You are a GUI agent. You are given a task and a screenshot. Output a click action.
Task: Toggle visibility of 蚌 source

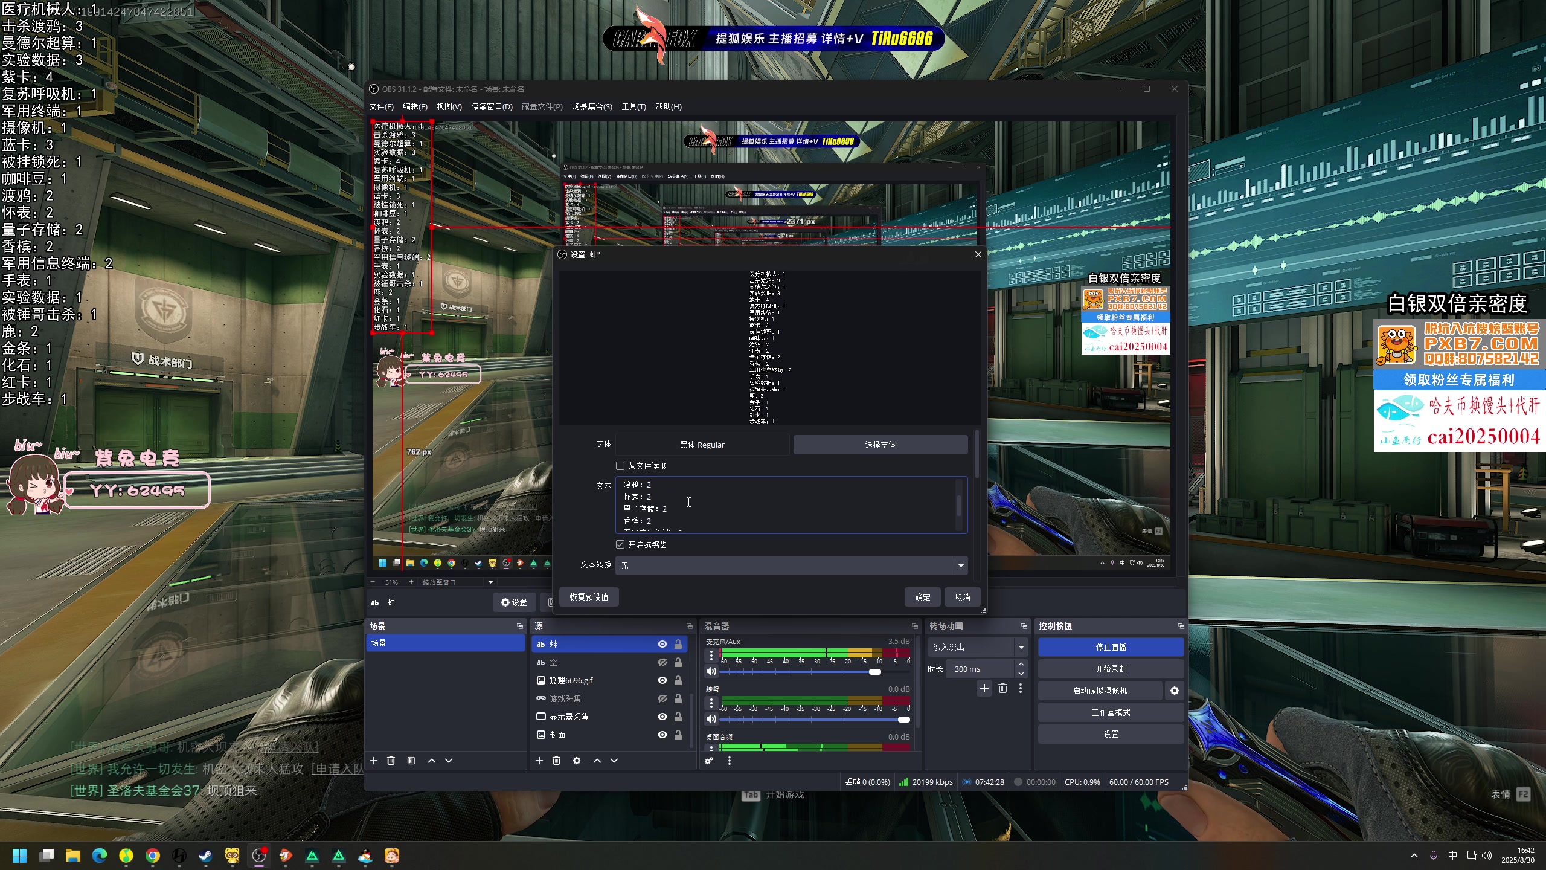[x=662, y=644]
